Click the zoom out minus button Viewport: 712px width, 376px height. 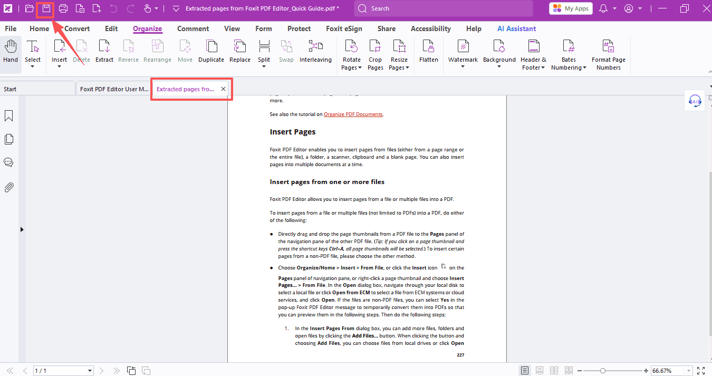tap(579, 371)
